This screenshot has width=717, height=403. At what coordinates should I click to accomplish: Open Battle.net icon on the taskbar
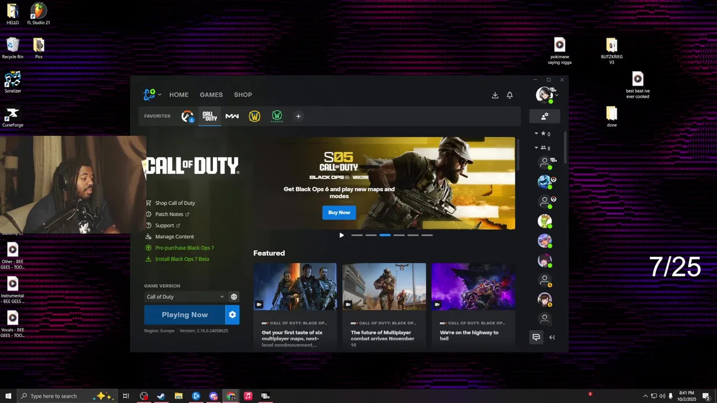[x=196, y=396]
